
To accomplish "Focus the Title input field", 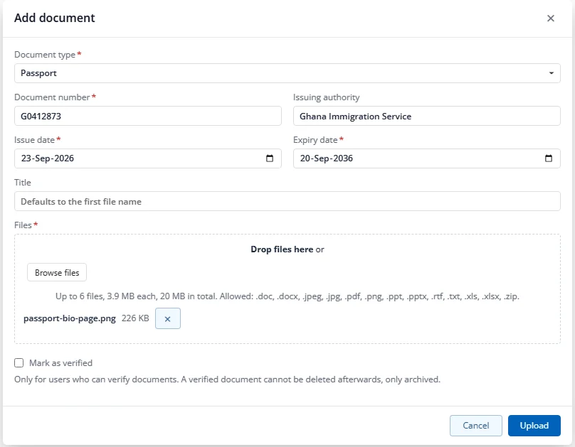I will (x=287, y=201).
